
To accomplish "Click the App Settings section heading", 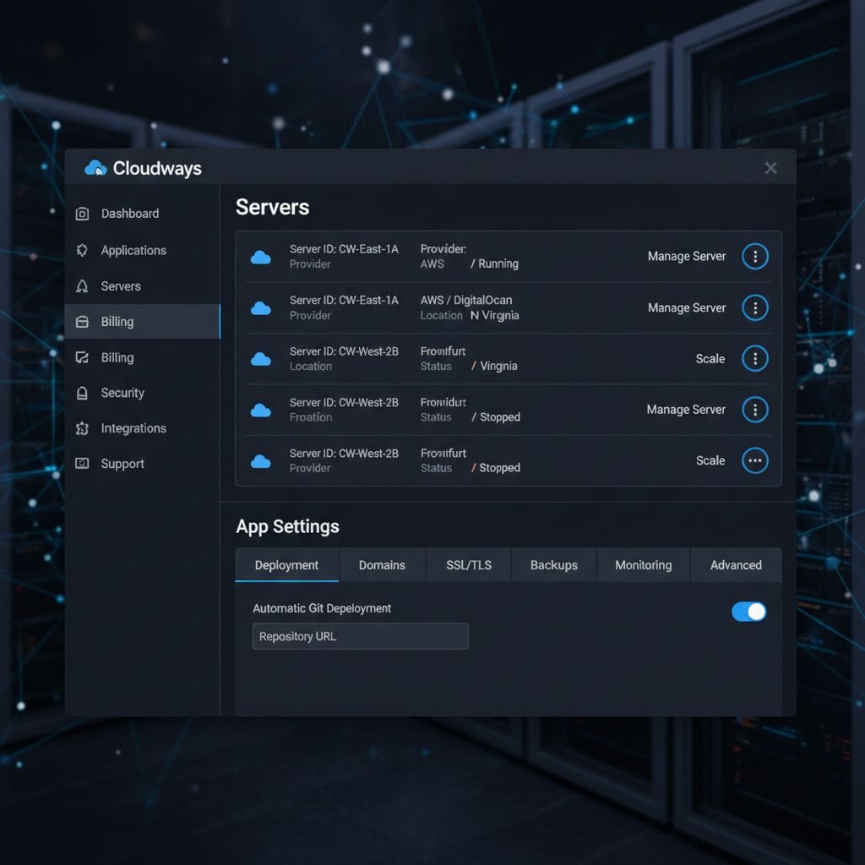I will point(287,527).
